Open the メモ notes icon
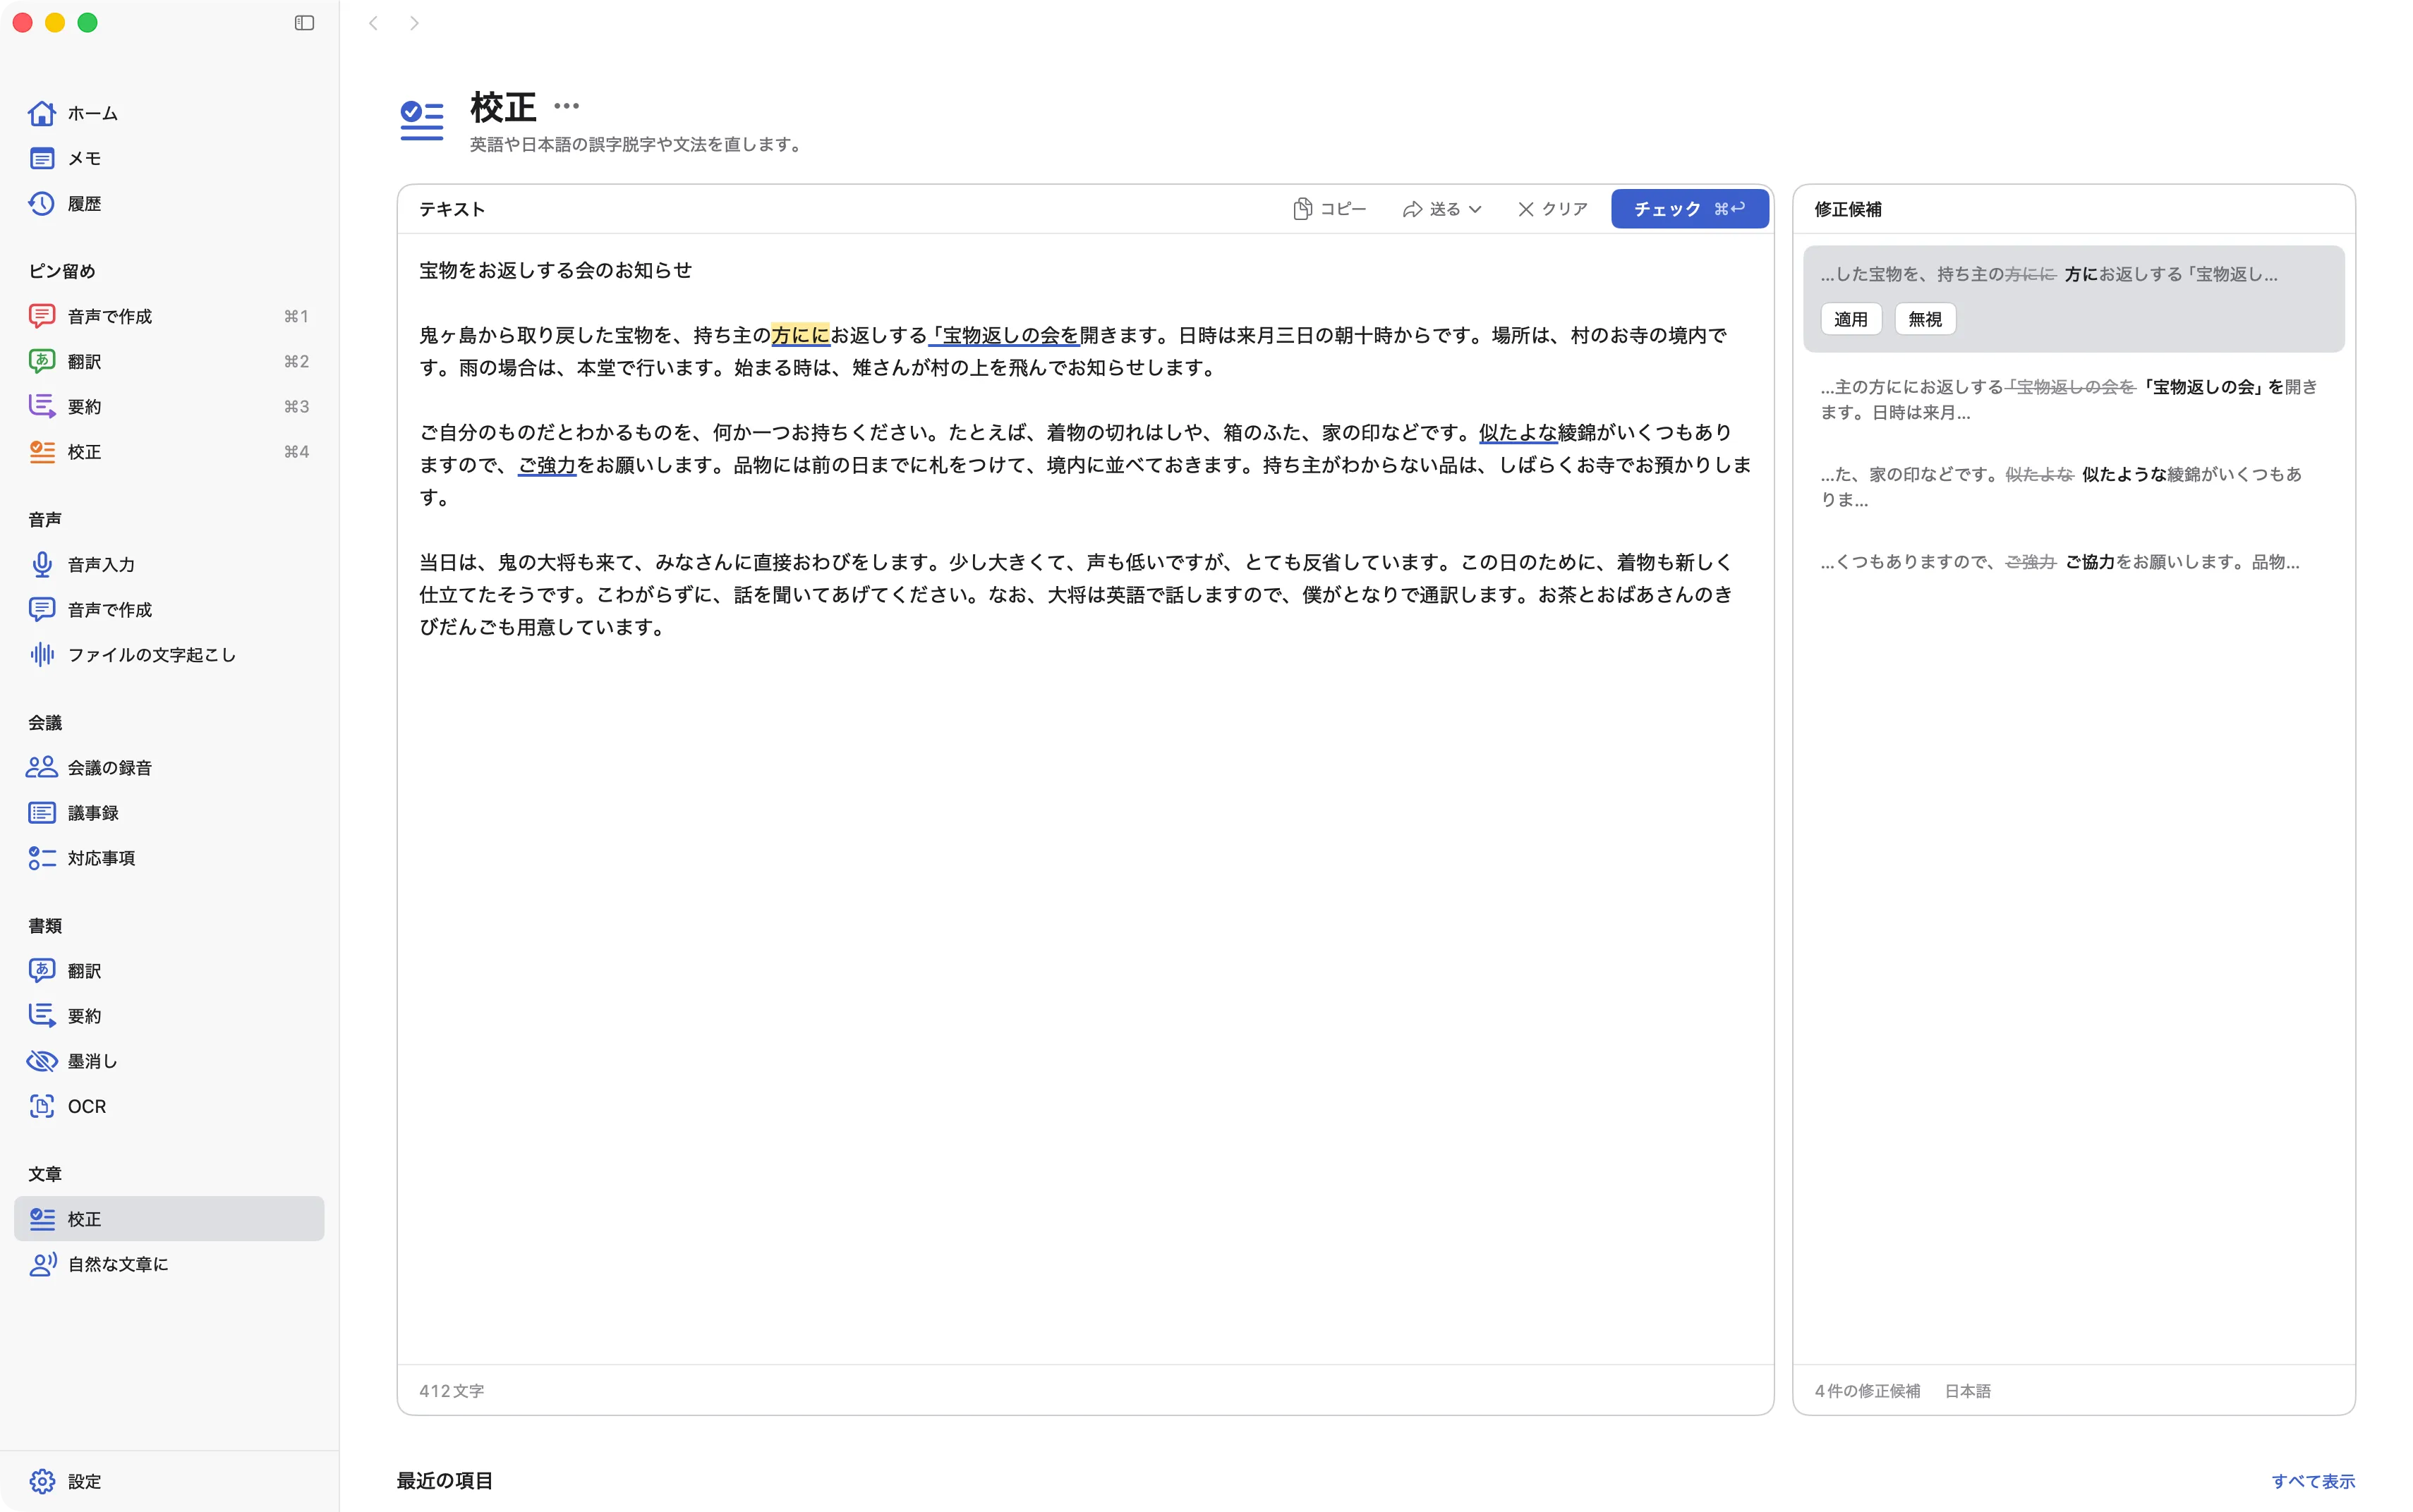Screen dimensions: 2413x1512 point(42,158)
